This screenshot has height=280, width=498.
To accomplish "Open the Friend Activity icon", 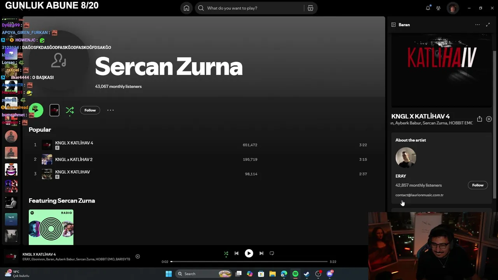I will pyautogui.click(x=438, y=8).
